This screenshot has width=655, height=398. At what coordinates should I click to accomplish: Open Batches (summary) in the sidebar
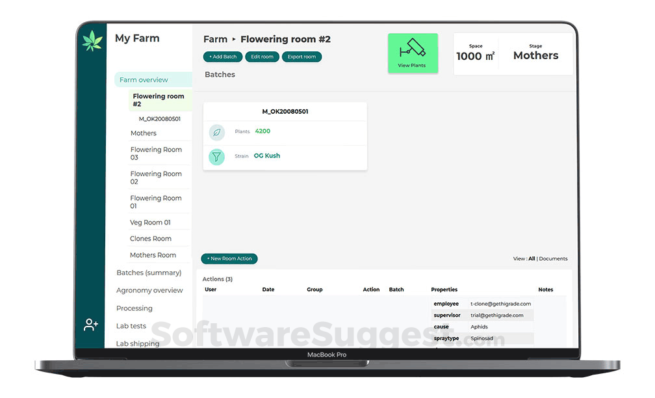point(148,272)
